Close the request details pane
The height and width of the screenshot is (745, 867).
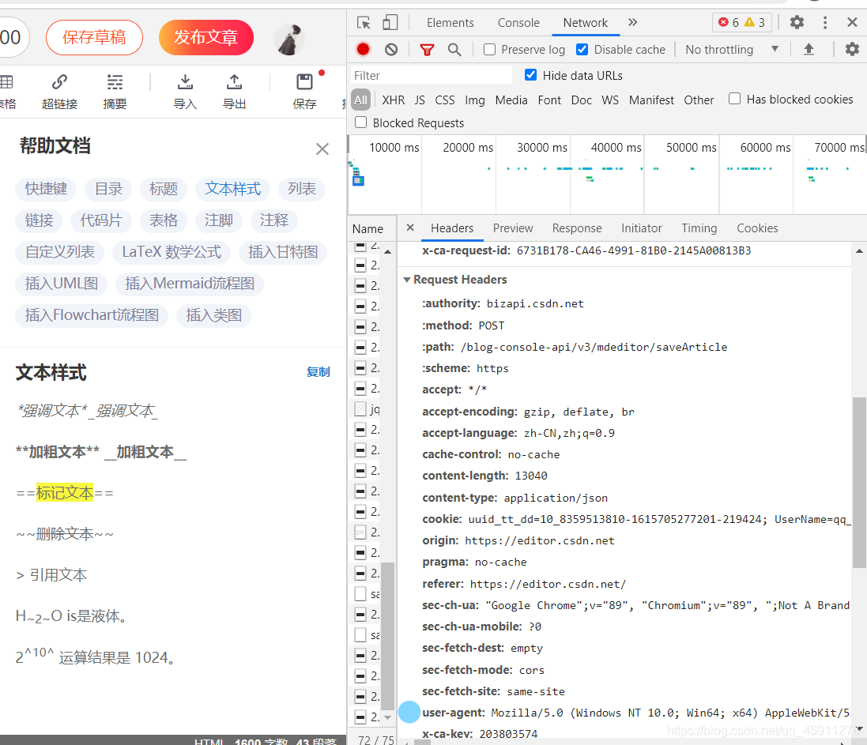(x=409, y=228)
